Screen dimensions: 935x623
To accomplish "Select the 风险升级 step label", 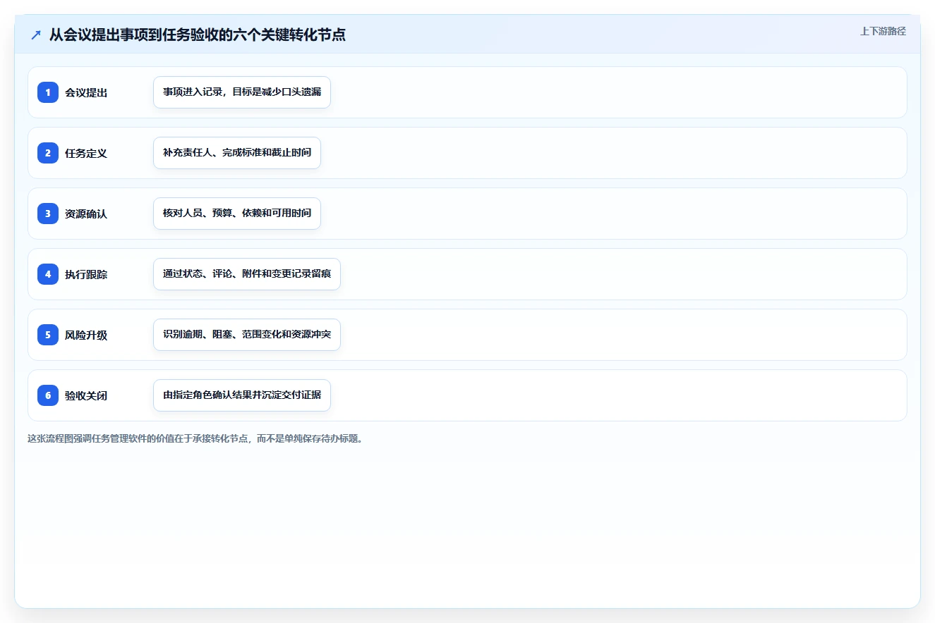I will (86, 335).
